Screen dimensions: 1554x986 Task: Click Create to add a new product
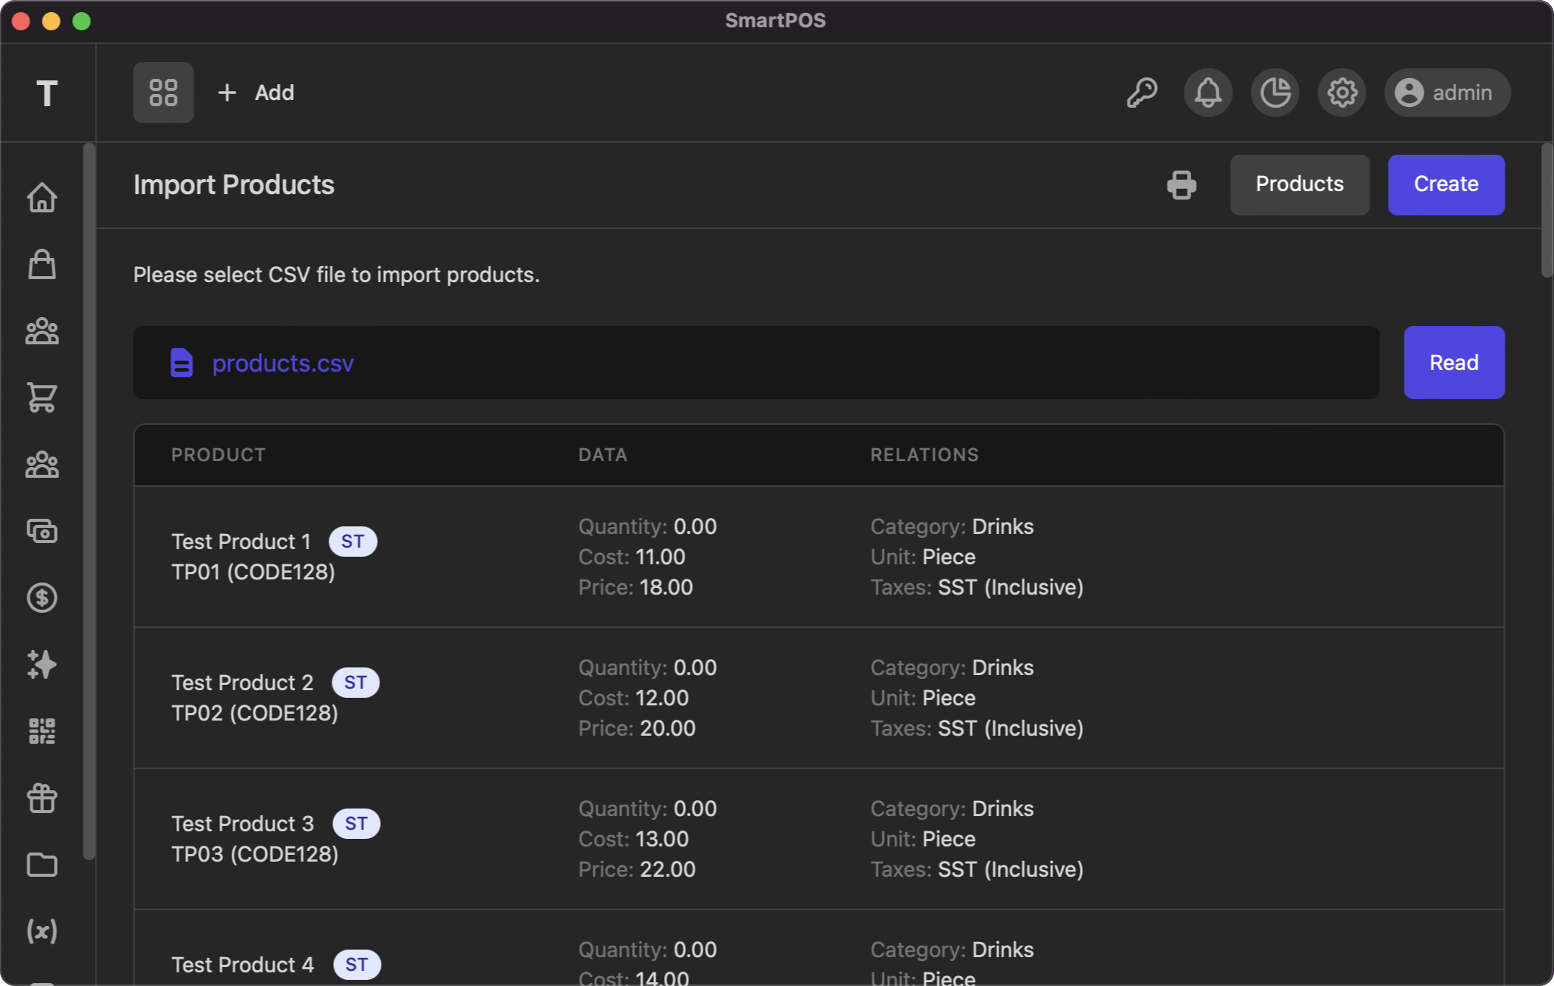pos(1446,184)
